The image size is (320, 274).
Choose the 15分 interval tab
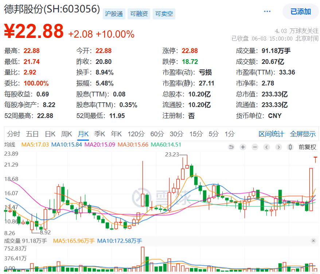(x=196, y=134)
